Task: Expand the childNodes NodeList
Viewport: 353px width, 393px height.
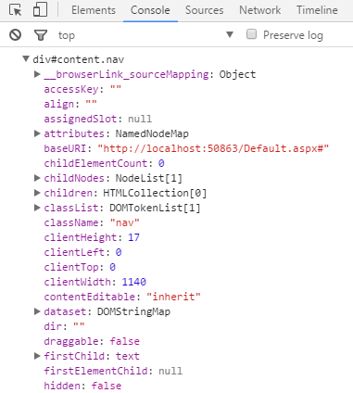Action: pos(37,178)
